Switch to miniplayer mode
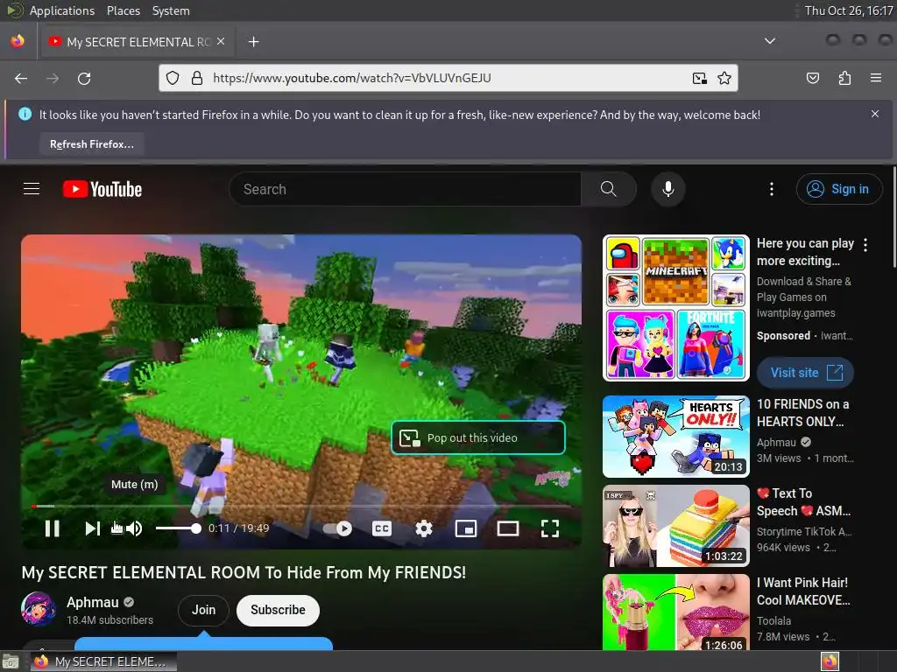Screen dimensions: 897x672 466,528
